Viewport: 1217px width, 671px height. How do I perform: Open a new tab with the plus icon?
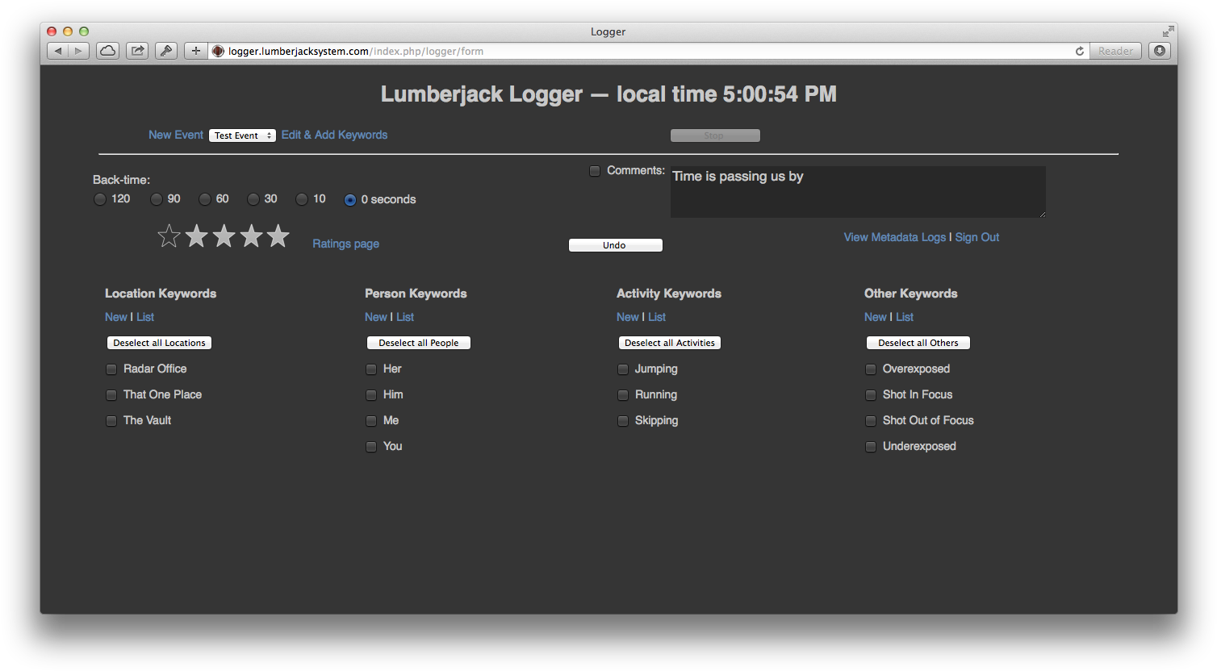195,50
